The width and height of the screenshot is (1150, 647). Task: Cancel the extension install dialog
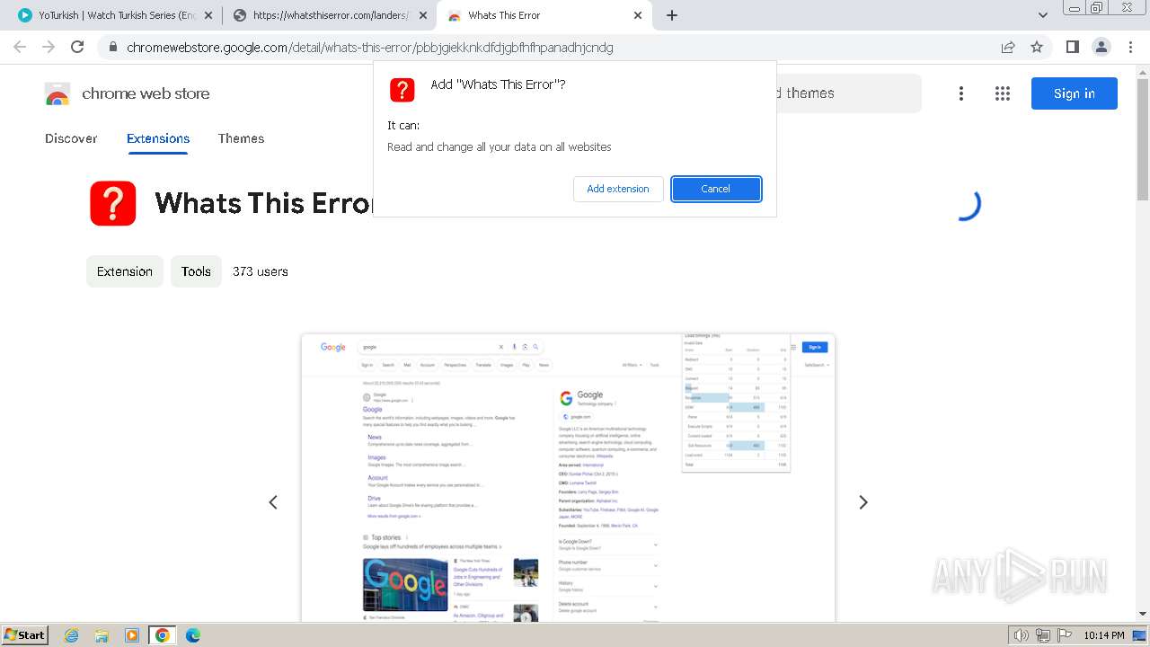coord(716,189)
